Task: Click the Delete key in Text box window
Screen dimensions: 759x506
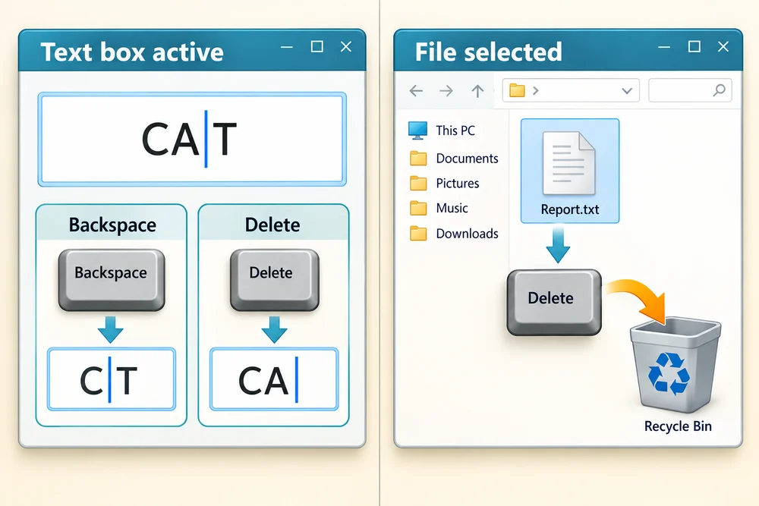Action: point(275,280)
